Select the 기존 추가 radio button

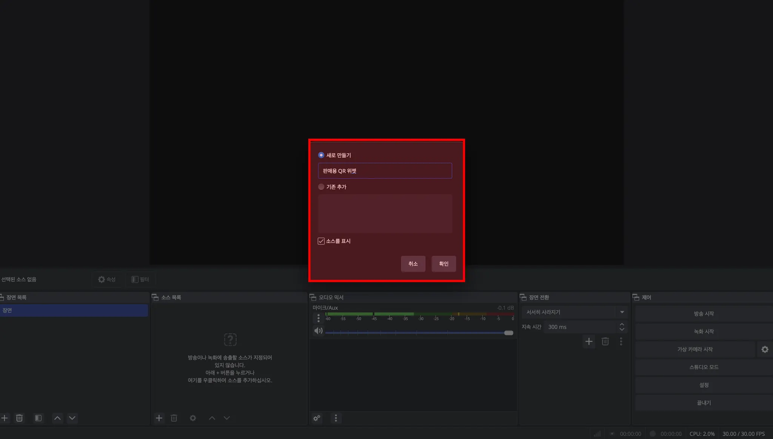point(321,187)
